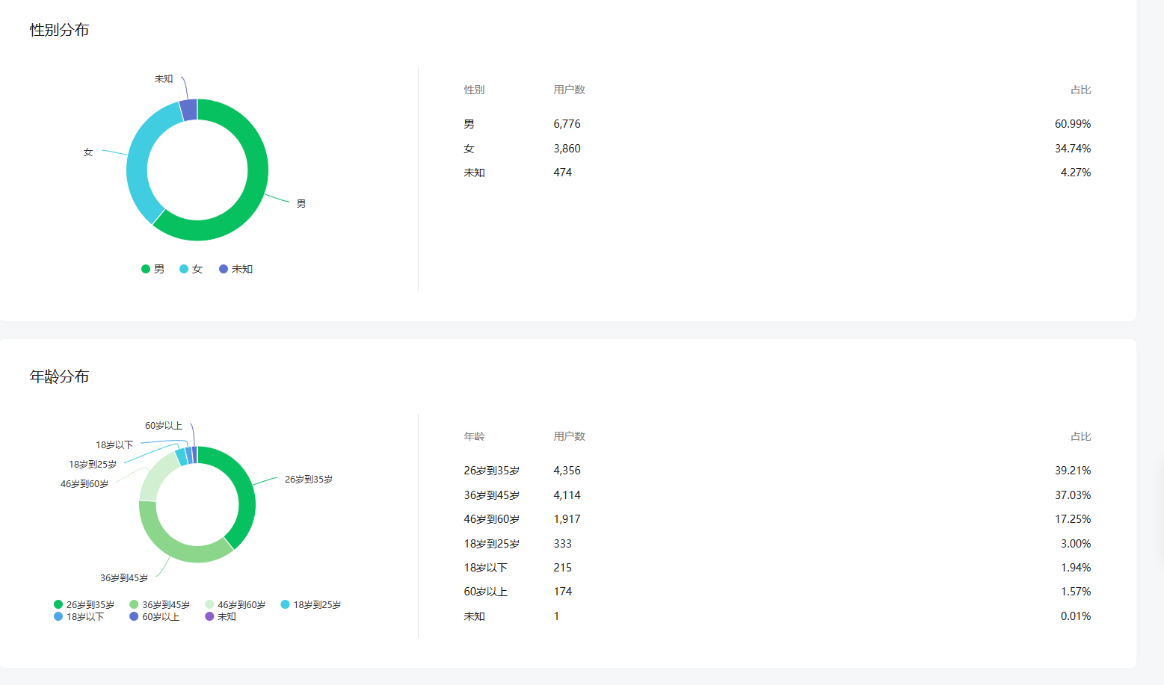Select 60岁以上 row label in age table

click(485, 592)
